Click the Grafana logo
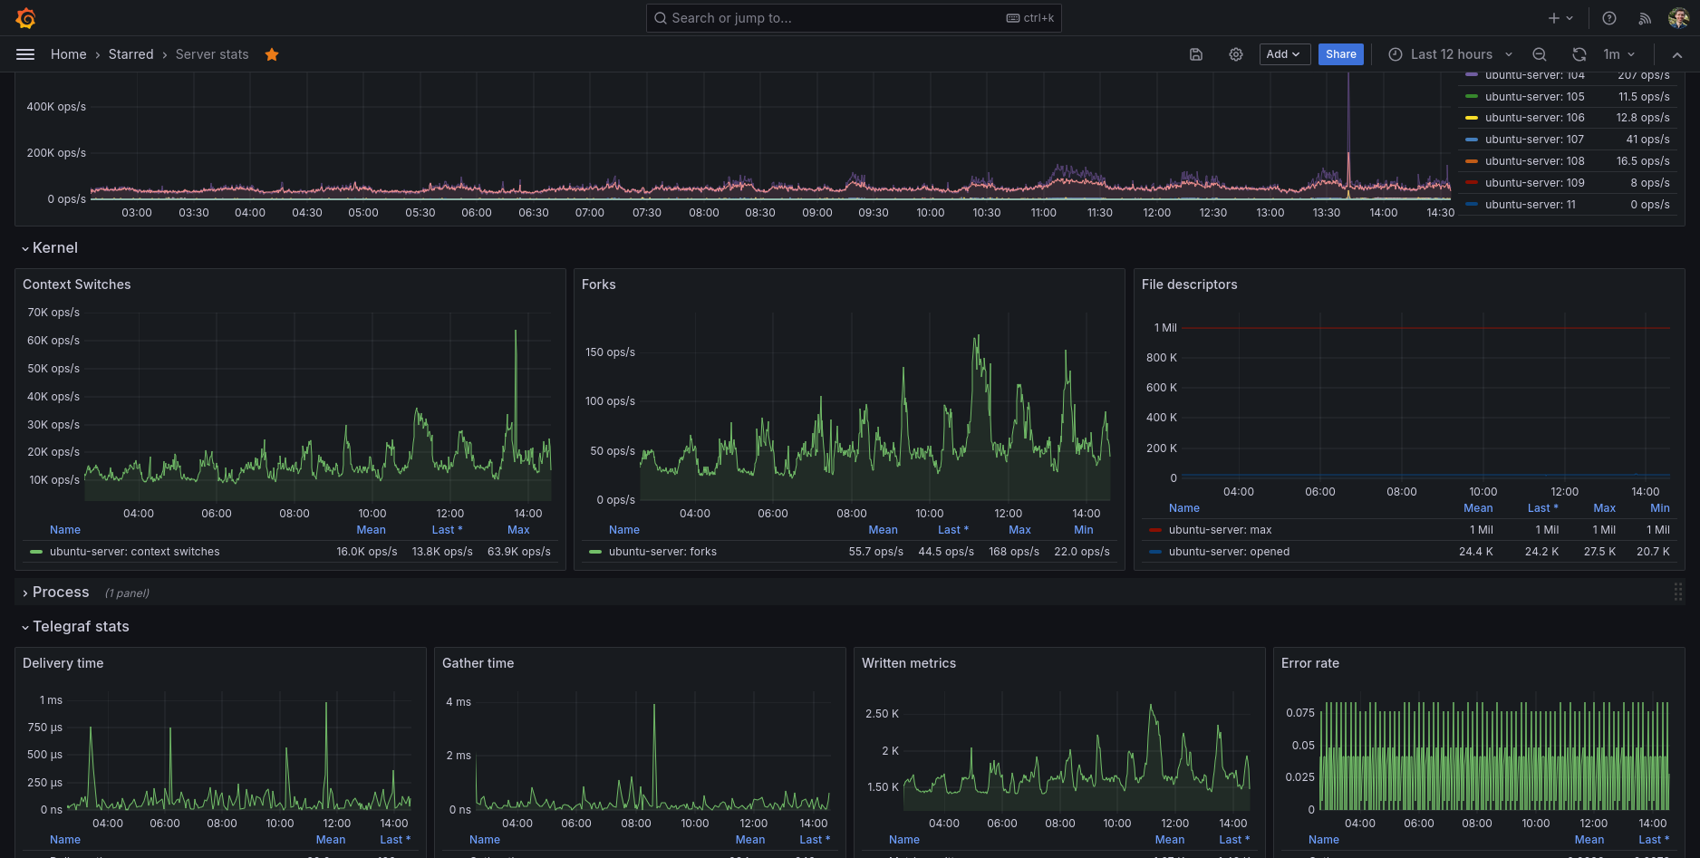The width and height of the screenshot is (1700, 858). [25, 18]
